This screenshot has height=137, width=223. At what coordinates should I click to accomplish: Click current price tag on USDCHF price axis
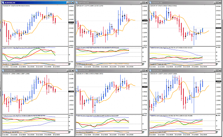pos(218,28)
